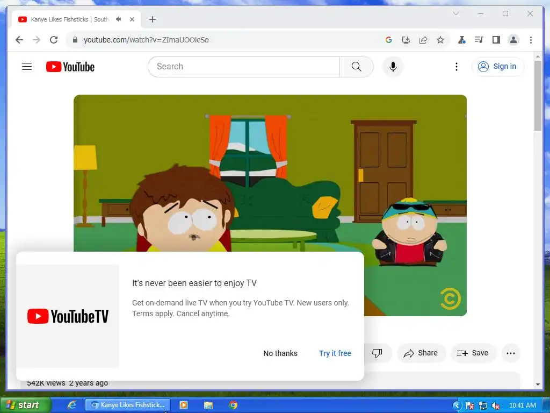Click security alert tray icon
This screenshot has width=550, height=413.
click(x=470, y=405)
